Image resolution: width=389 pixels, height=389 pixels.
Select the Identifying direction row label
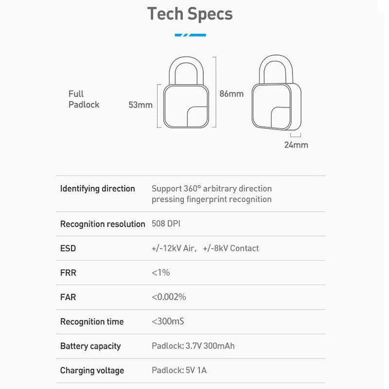click(98, 189)
